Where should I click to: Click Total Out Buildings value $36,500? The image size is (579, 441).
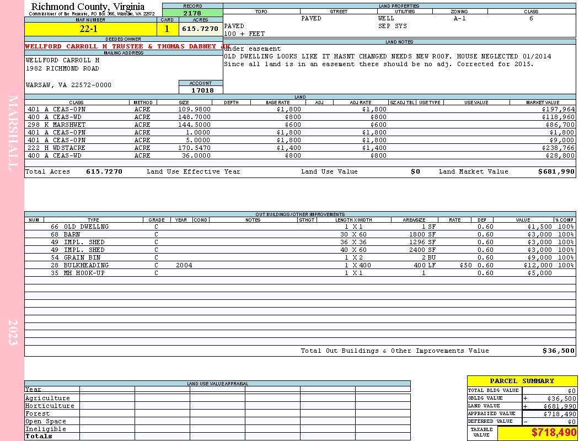click(x=558, y=351)
